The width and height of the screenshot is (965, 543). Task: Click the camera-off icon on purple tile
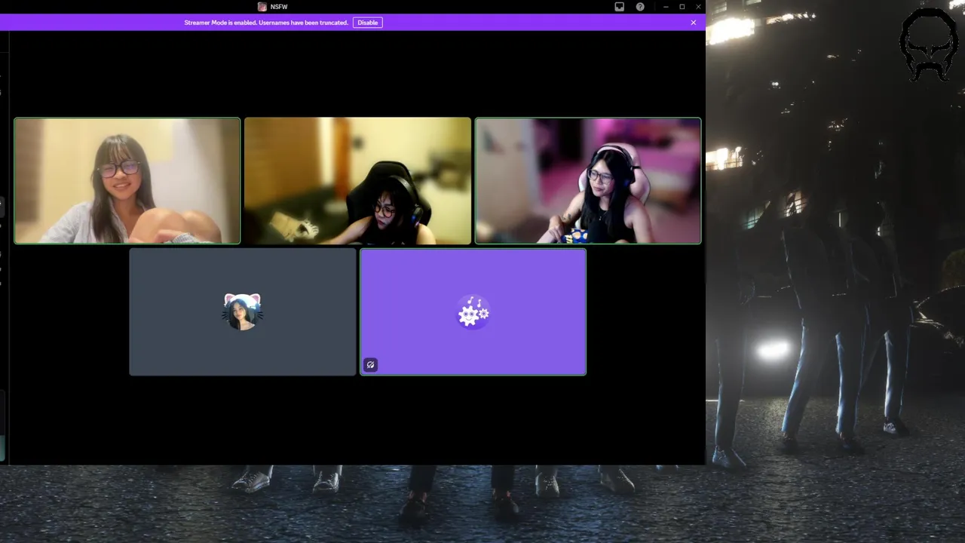coord(370,365)
